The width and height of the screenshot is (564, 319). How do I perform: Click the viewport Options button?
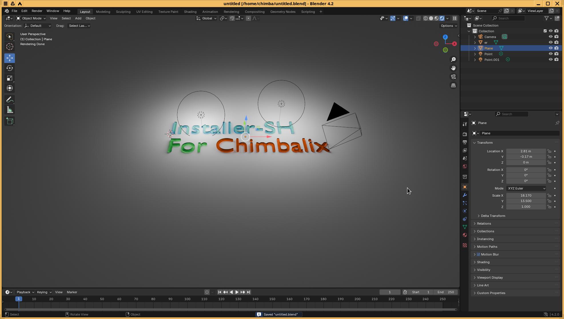tap(449, 26)
